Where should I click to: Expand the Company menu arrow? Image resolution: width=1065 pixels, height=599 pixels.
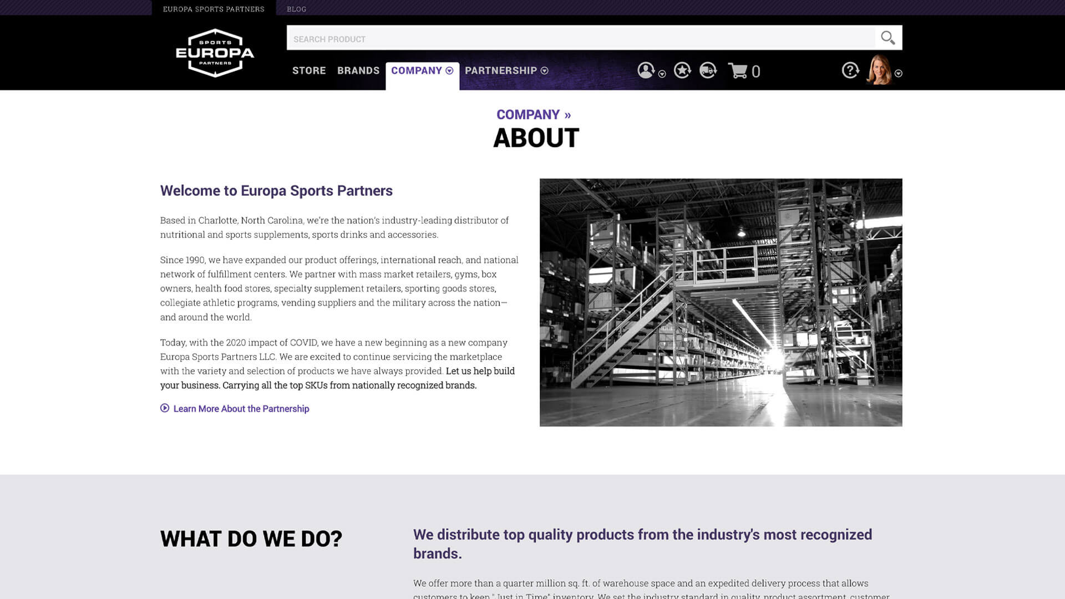click(x=449, y=70)
